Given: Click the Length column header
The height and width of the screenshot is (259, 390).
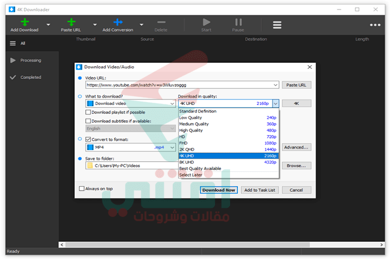Looking at the screenshot, I should click(x=362, y=39).
